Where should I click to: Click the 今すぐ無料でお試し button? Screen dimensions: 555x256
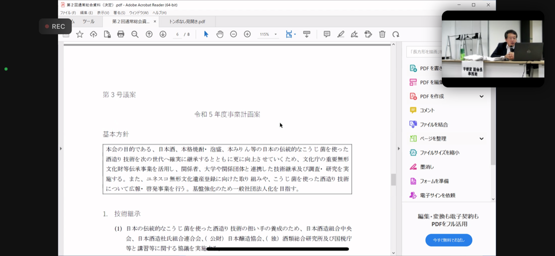448,240
